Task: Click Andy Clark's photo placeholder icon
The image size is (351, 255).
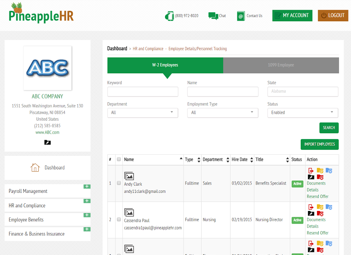Action: 129,176
